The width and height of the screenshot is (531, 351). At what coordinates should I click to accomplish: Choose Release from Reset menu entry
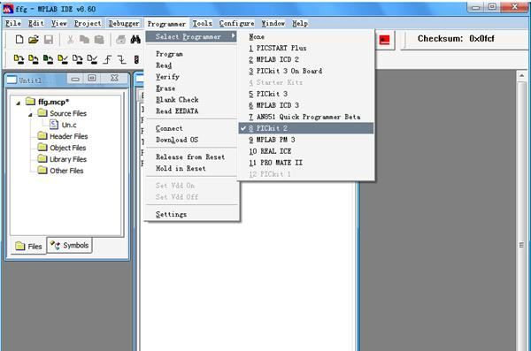click(x=191, y=157)
